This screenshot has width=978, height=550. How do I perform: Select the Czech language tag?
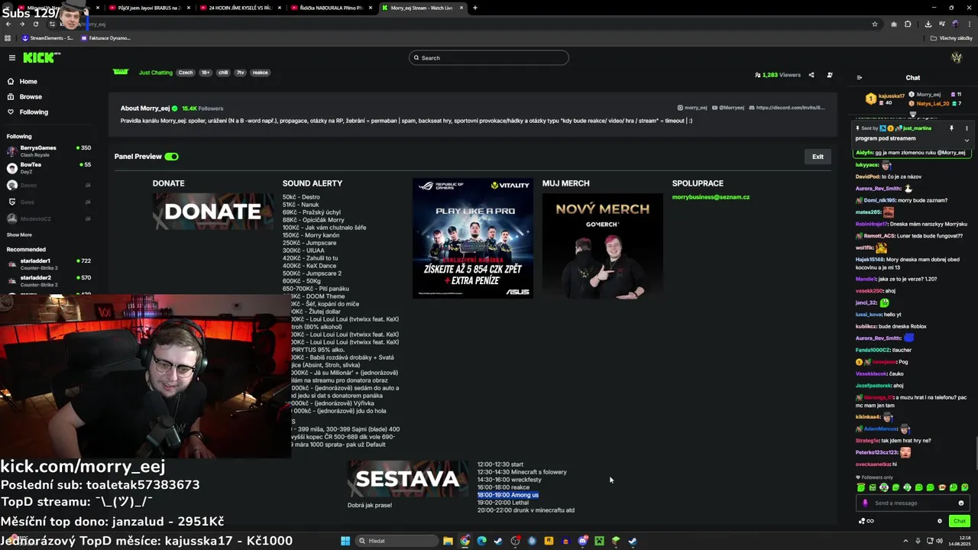186,73
